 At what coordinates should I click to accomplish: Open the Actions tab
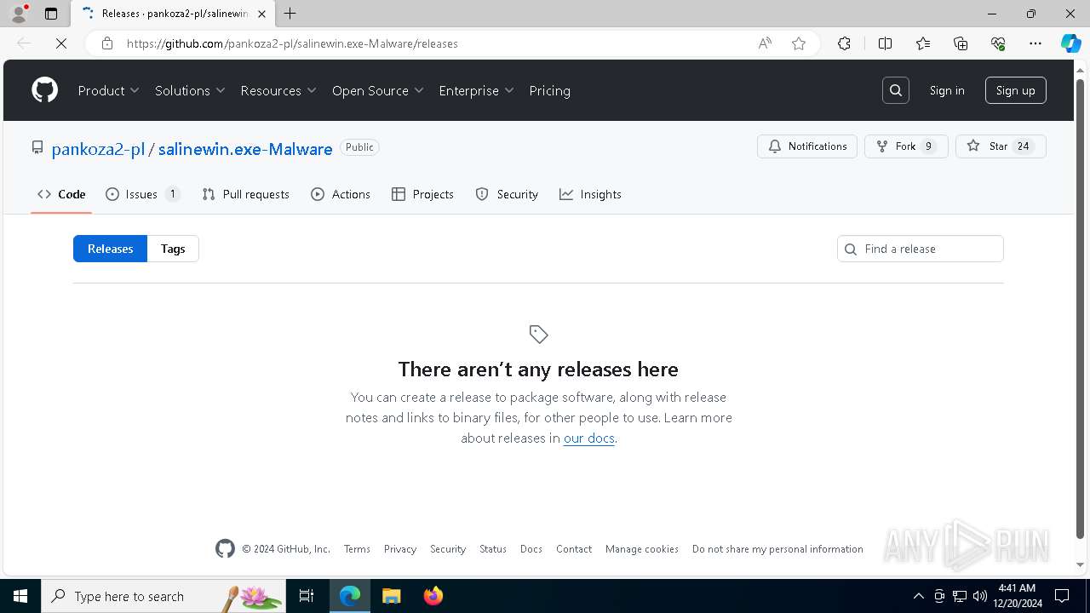point(341,194)
